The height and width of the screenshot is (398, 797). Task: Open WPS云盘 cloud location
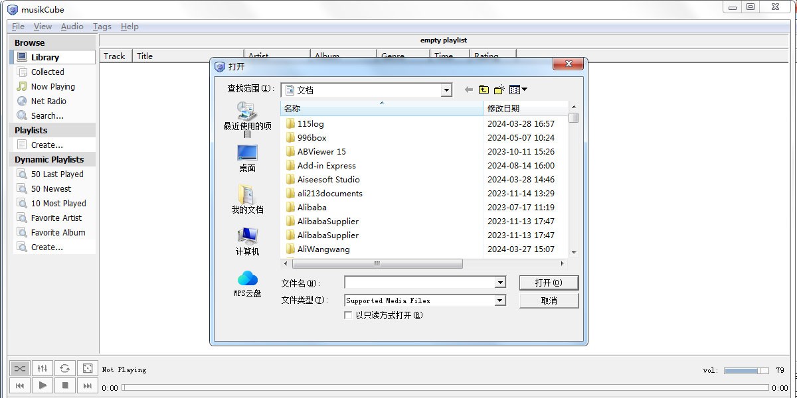click(x=247, y=283)
